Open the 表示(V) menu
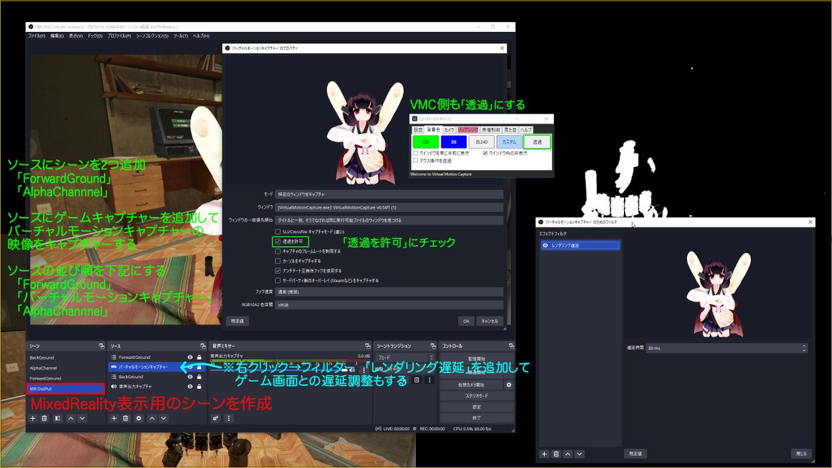 pyautogui.click(x=77, y=35)
